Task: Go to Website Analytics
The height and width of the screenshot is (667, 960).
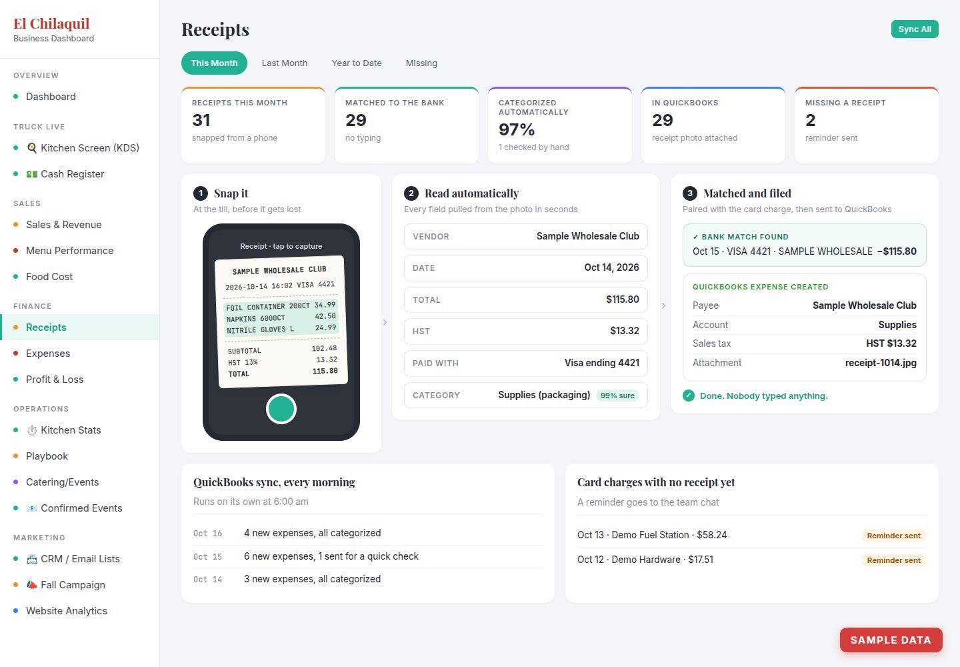Action: (80, 611)
